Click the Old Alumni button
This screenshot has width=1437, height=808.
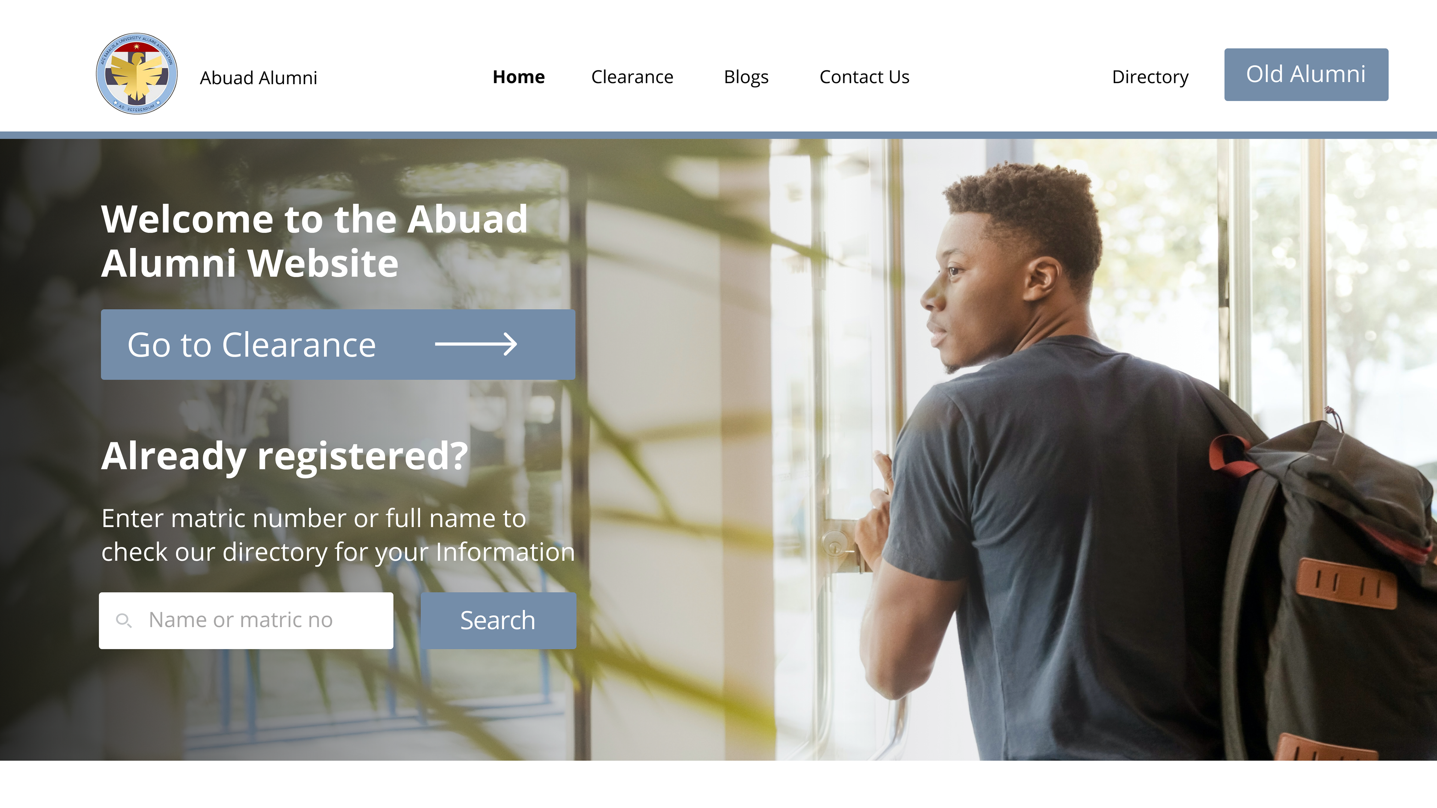click(x=1306, y=74)
